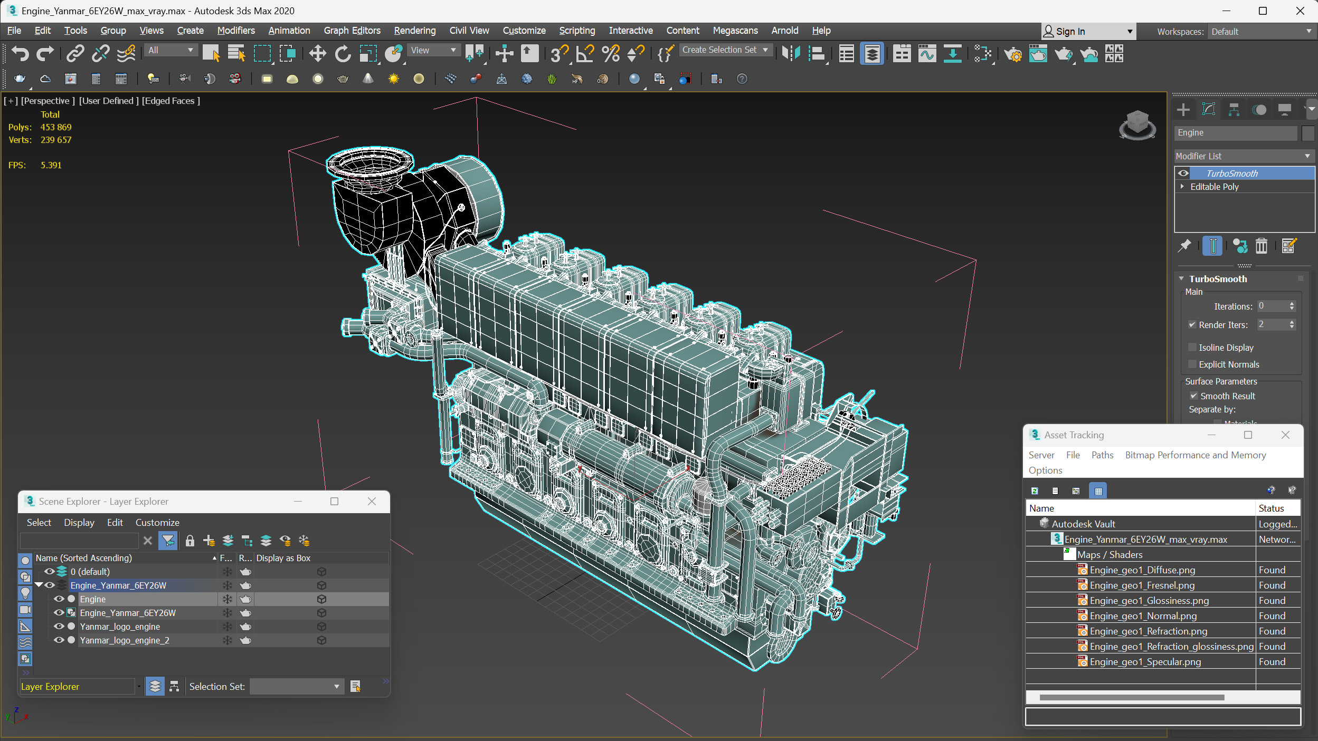
Task: Enable Explicit Normals checkbox
Action: [x=1192, y=364]
